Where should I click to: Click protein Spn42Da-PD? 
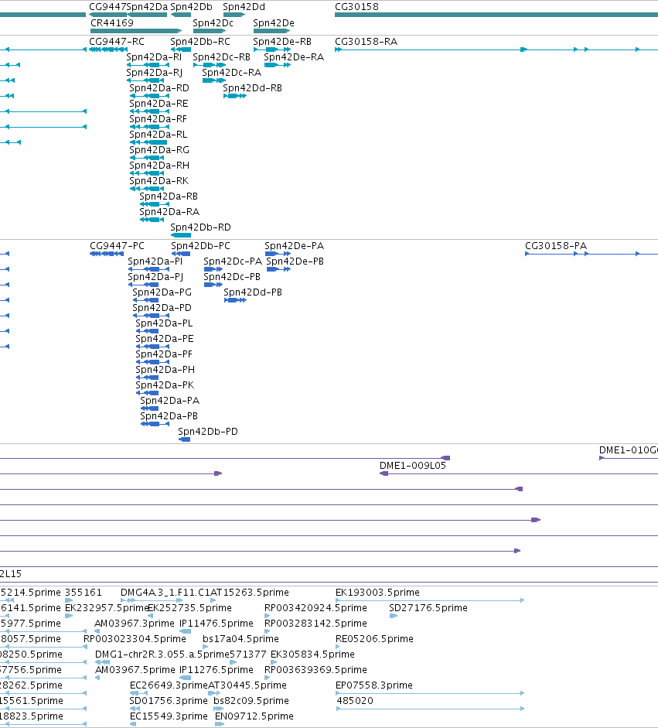coord(162,307)
